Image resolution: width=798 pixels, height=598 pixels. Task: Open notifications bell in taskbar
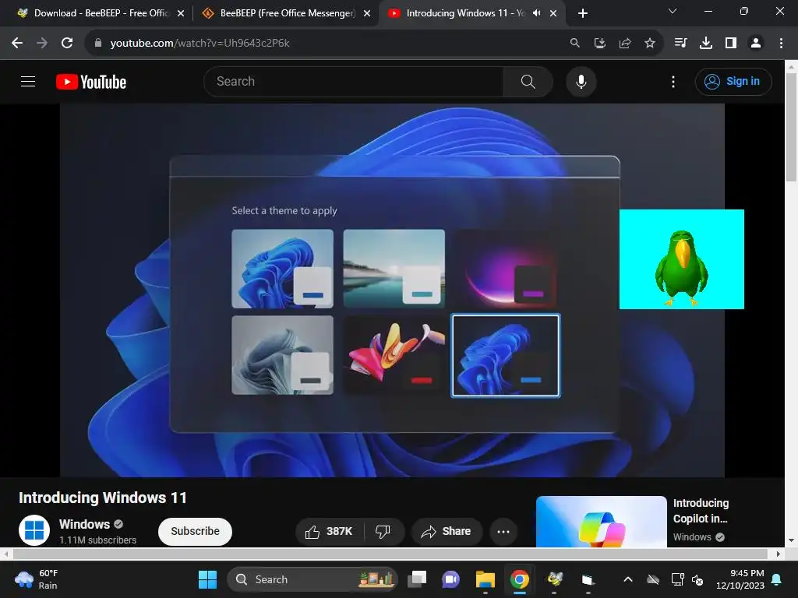(777, 579)
